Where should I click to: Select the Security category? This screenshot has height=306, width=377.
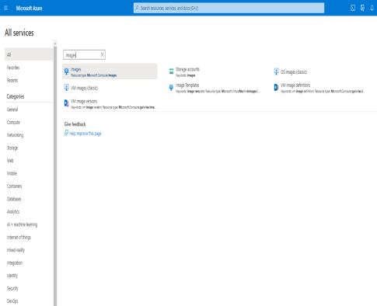pyautogui.click(x=12, y=288)
